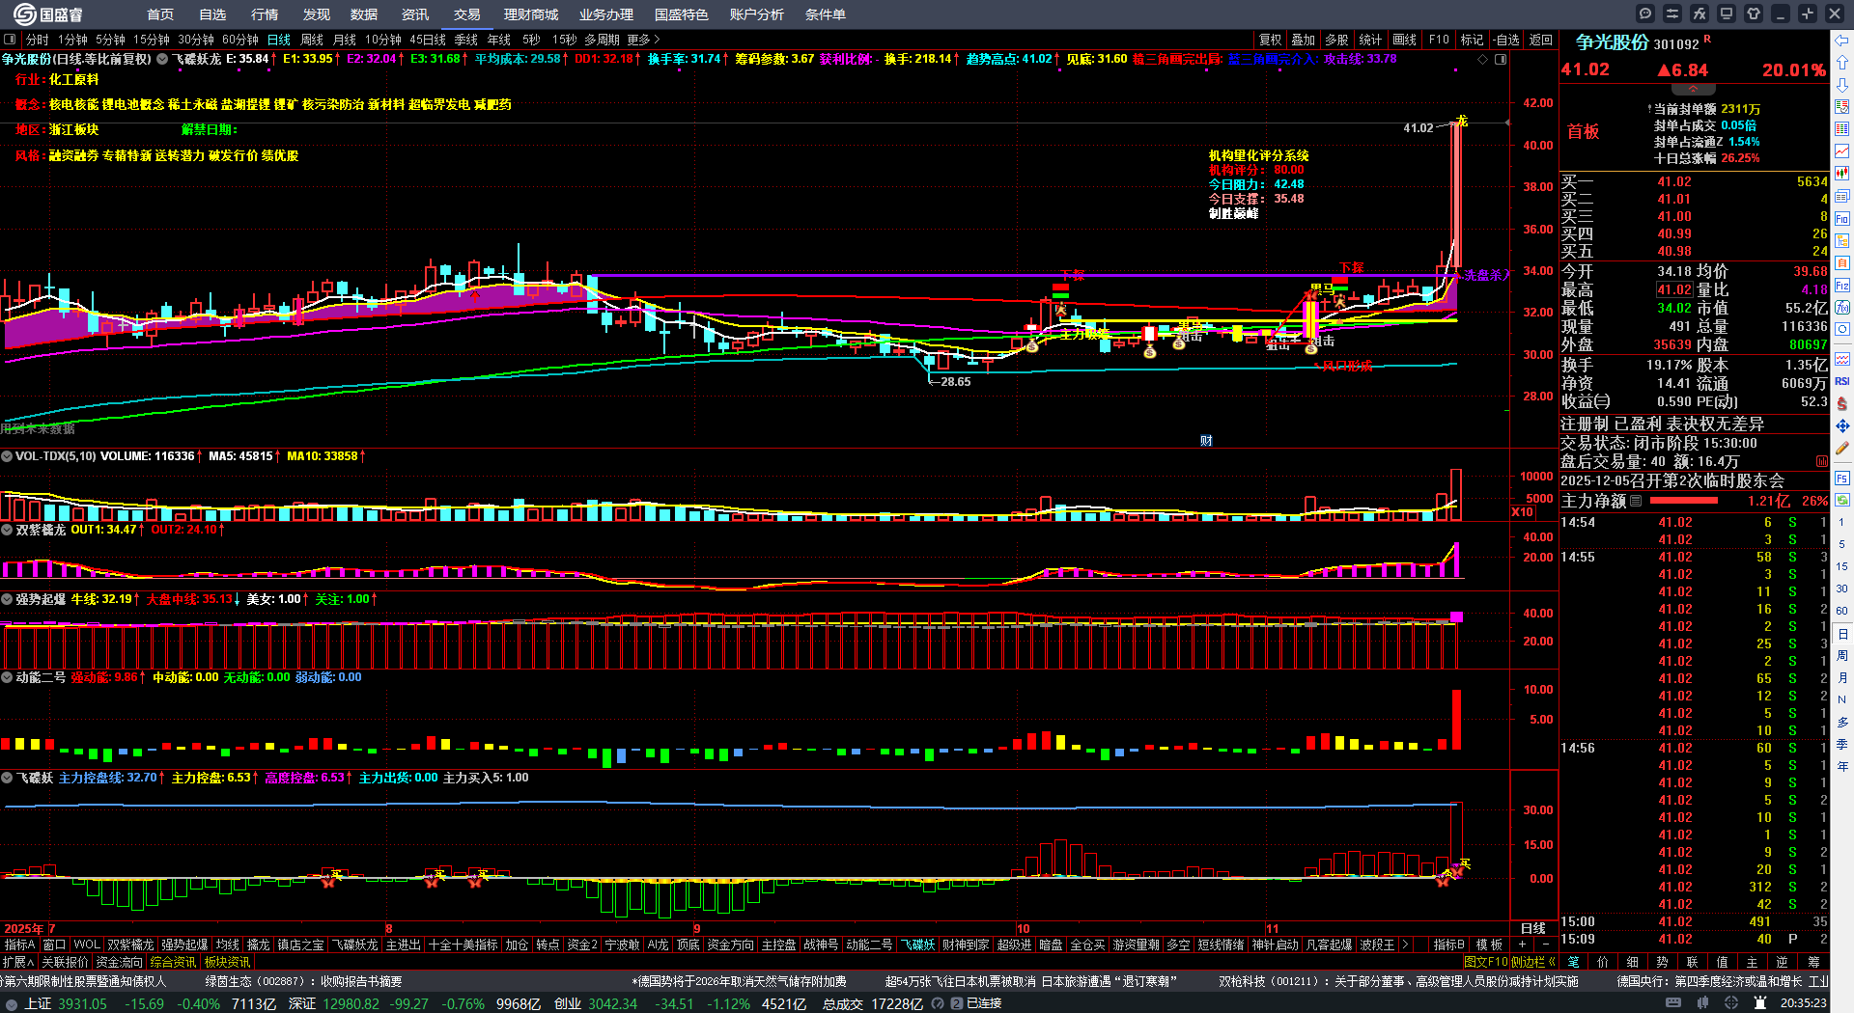This screenshot has height=1013, width=1854.
Task: Toggle the 侧边栏 sidebar collapse button
Action: [1533, 962]
